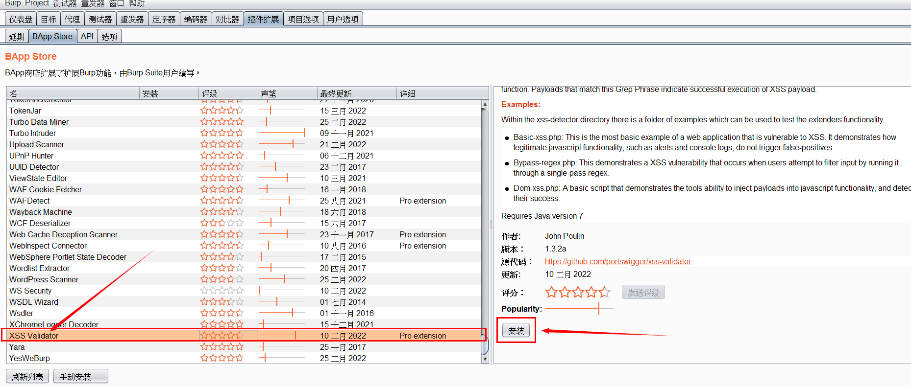
Task: Open the xss-validator GitHub source link
Action: coord(618,261)
